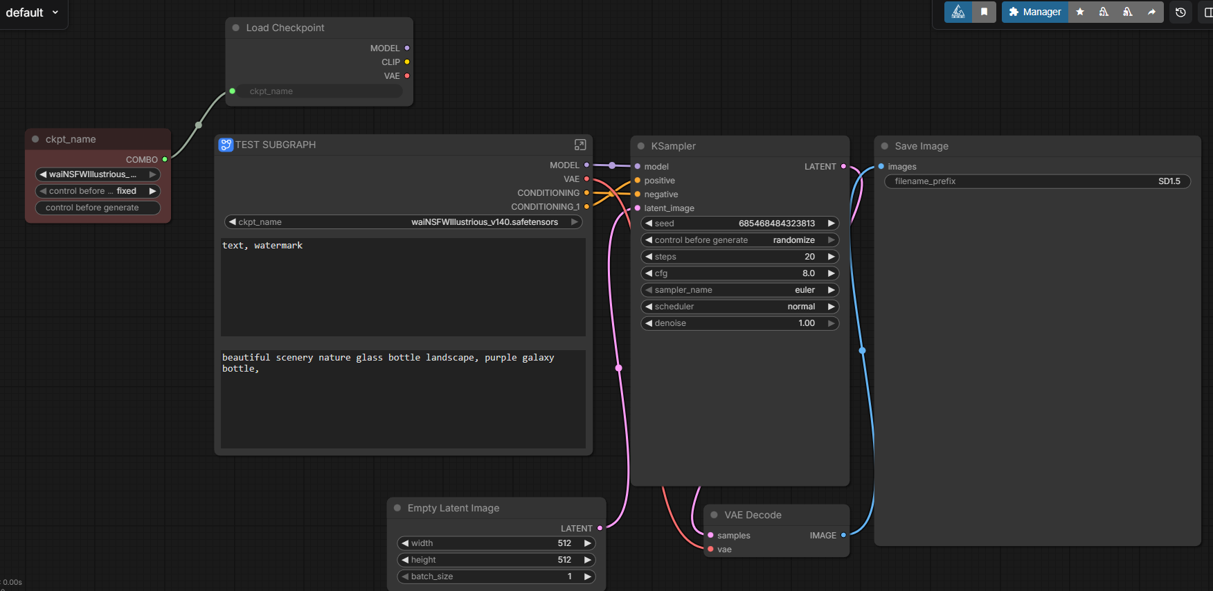Screen dimensions: 1213x591
Task: Open the control before fixed dropdown
Action: click(98, 191)
